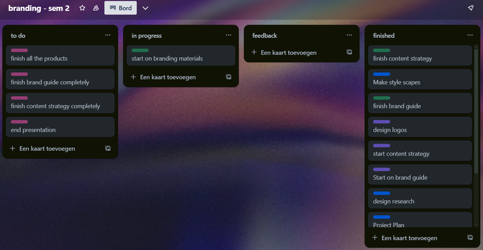Click template card icon in in progress list
Viewport: 483px width, 250px height.
pos(229,77)
